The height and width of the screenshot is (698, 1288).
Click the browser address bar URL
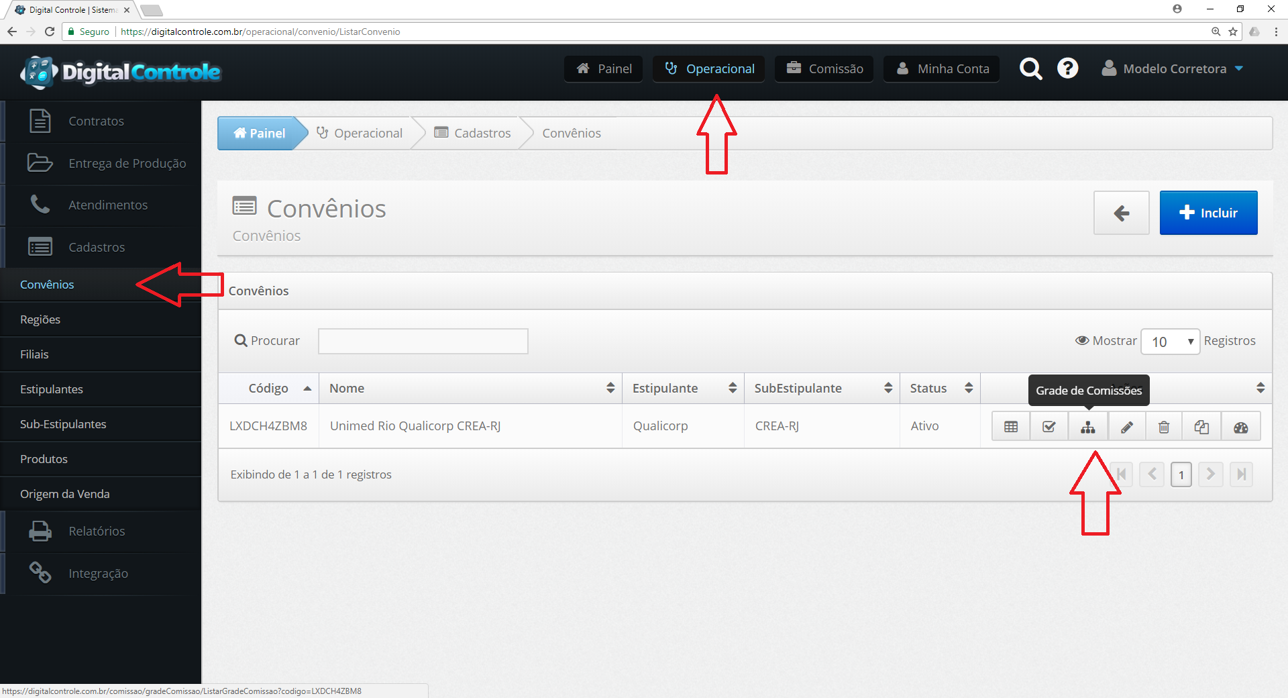click(260, 32)
